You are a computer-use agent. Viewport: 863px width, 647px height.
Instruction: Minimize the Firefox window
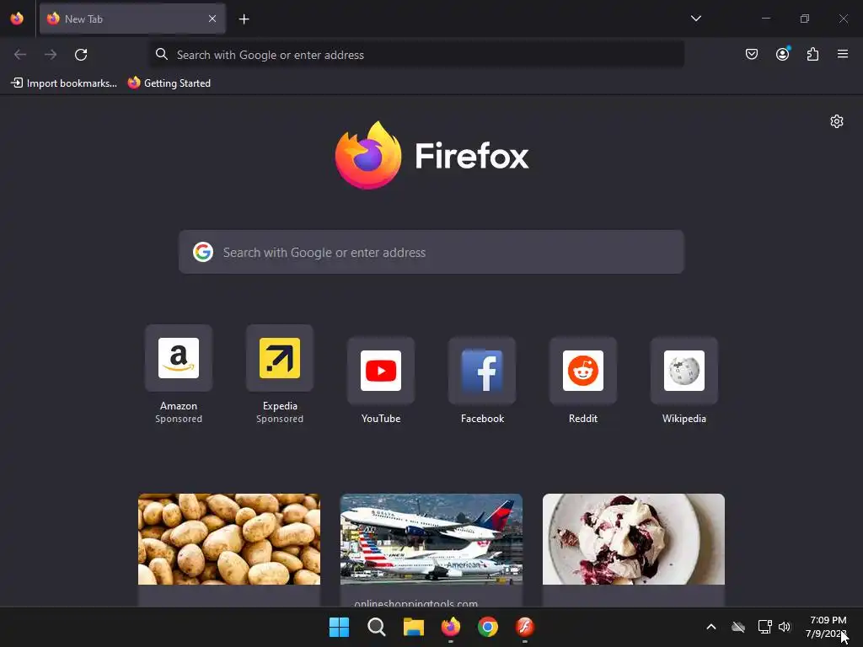765,19
